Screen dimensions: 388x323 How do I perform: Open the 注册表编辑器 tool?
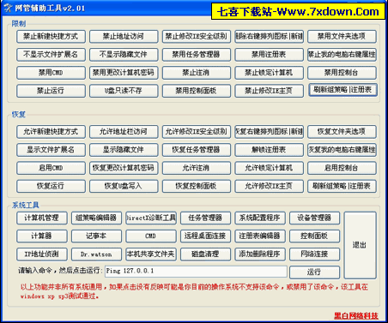tap(260, 236)
